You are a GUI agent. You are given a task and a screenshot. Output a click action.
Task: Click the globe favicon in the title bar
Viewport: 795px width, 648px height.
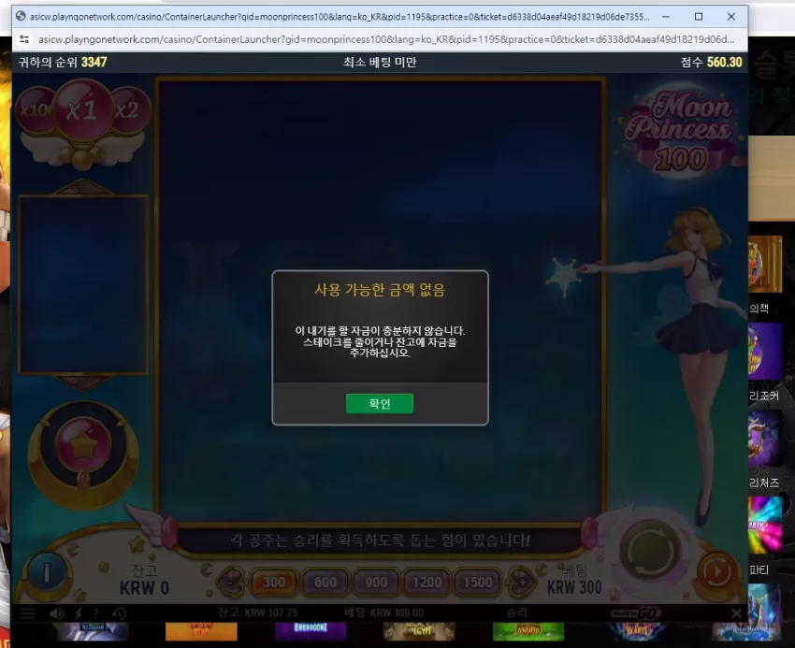point(21,16)
